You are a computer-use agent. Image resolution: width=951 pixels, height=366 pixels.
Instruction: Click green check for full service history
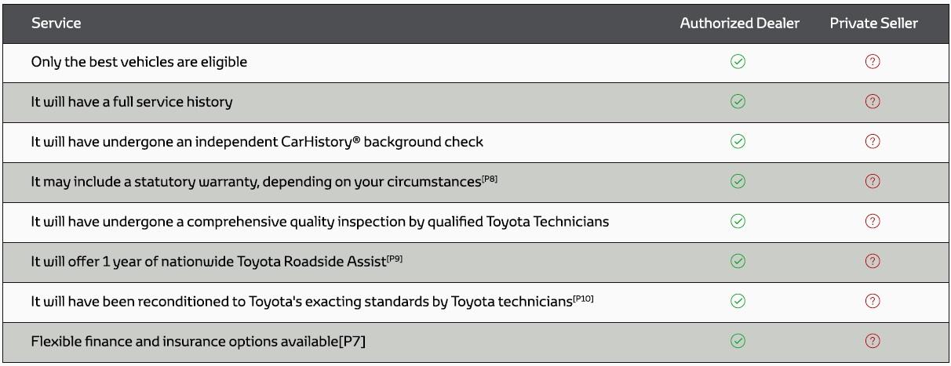(x=738, y=102)
